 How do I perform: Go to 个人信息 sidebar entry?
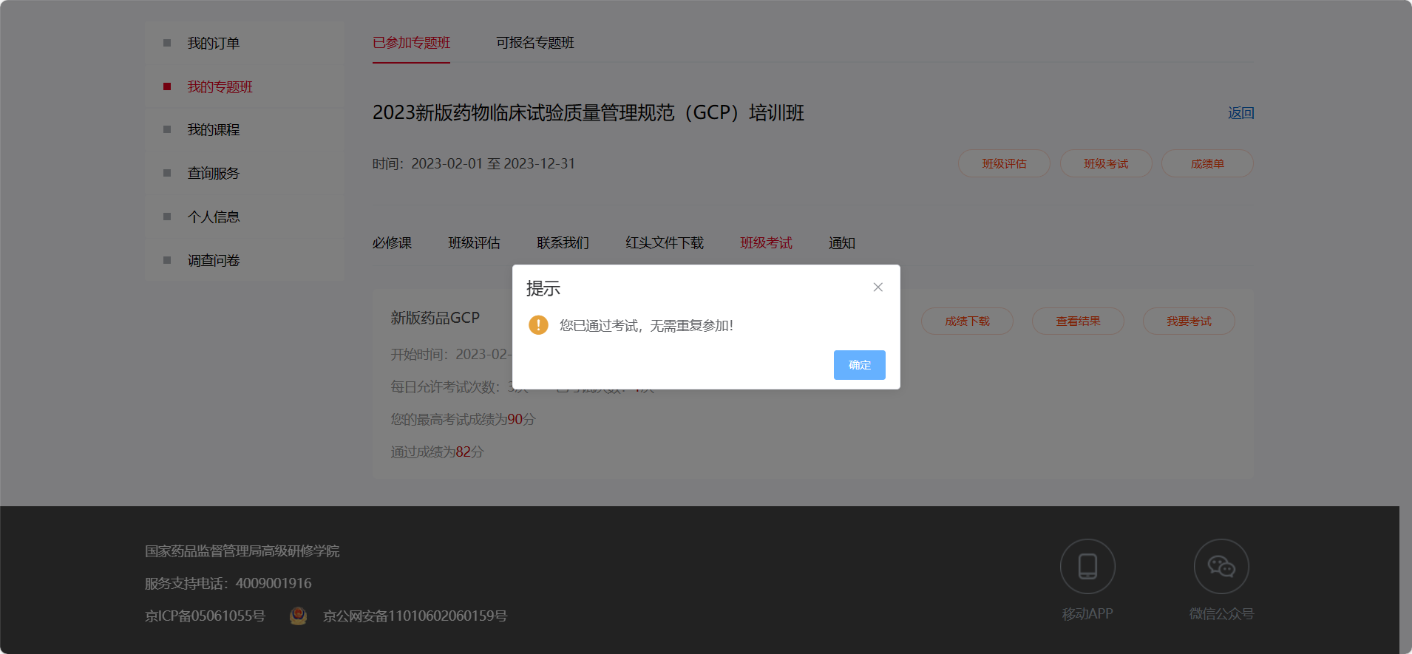tap(213, 217)
